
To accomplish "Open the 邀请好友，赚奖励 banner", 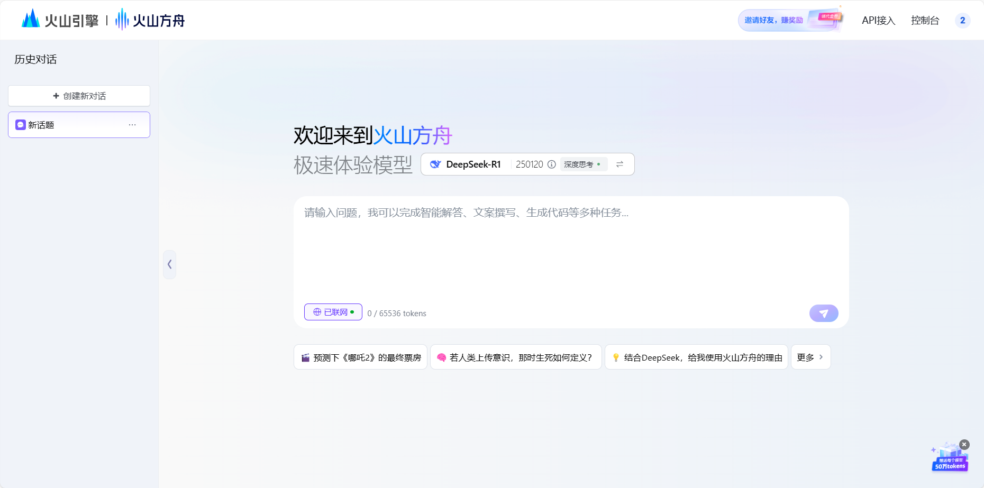I will click(790, 20).
